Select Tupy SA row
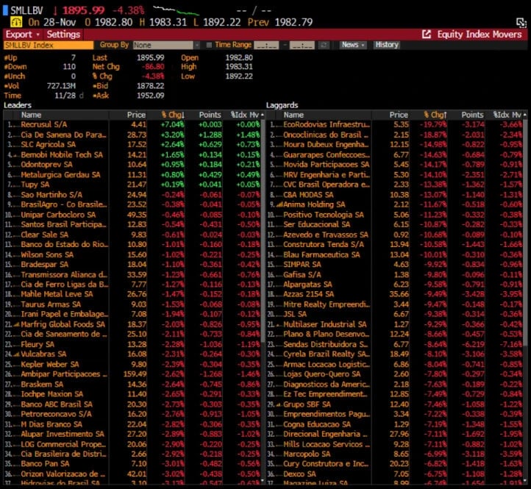Image resolution: width=531 pixels, height=489 pixels. click(132, 185)
